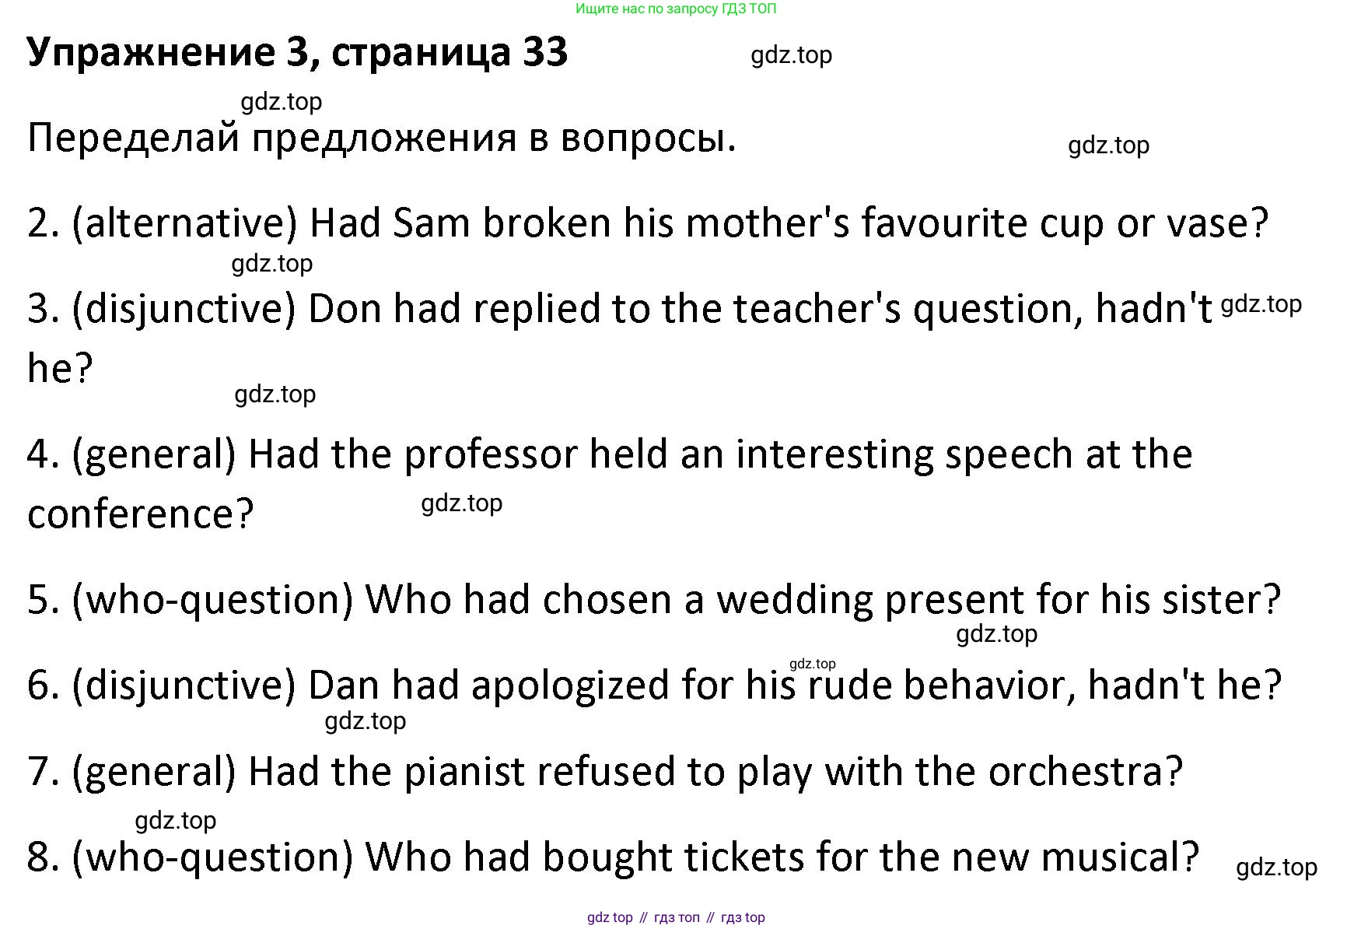Click the gdz.top watermark after "musical?"
This screenshot has height=929, width=1354.
[1275, 867]
